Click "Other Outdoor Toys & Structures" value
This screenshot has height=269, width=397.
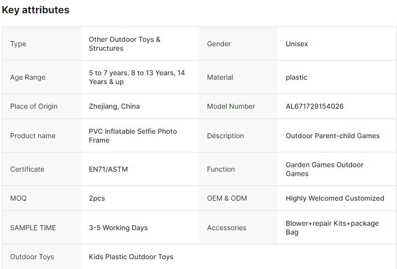coord(124,44)
